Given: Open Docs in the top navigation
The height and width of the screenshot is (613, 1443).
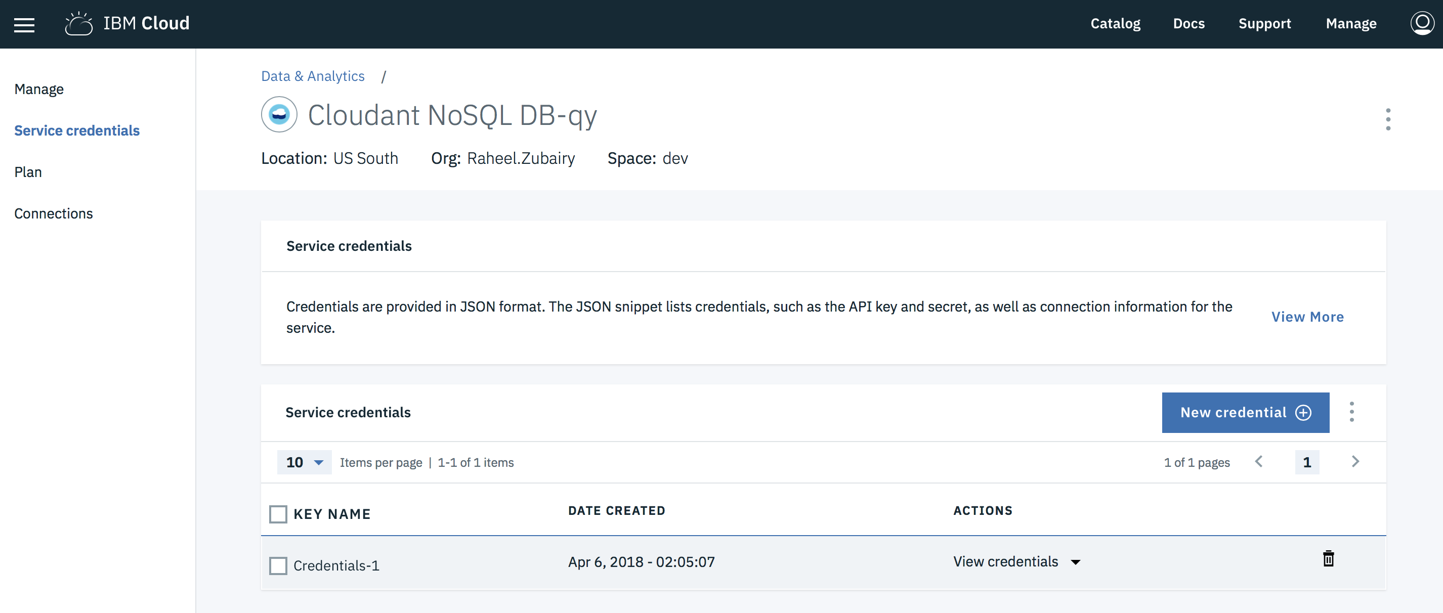Looking at the screenshot, I should 1189,23.
